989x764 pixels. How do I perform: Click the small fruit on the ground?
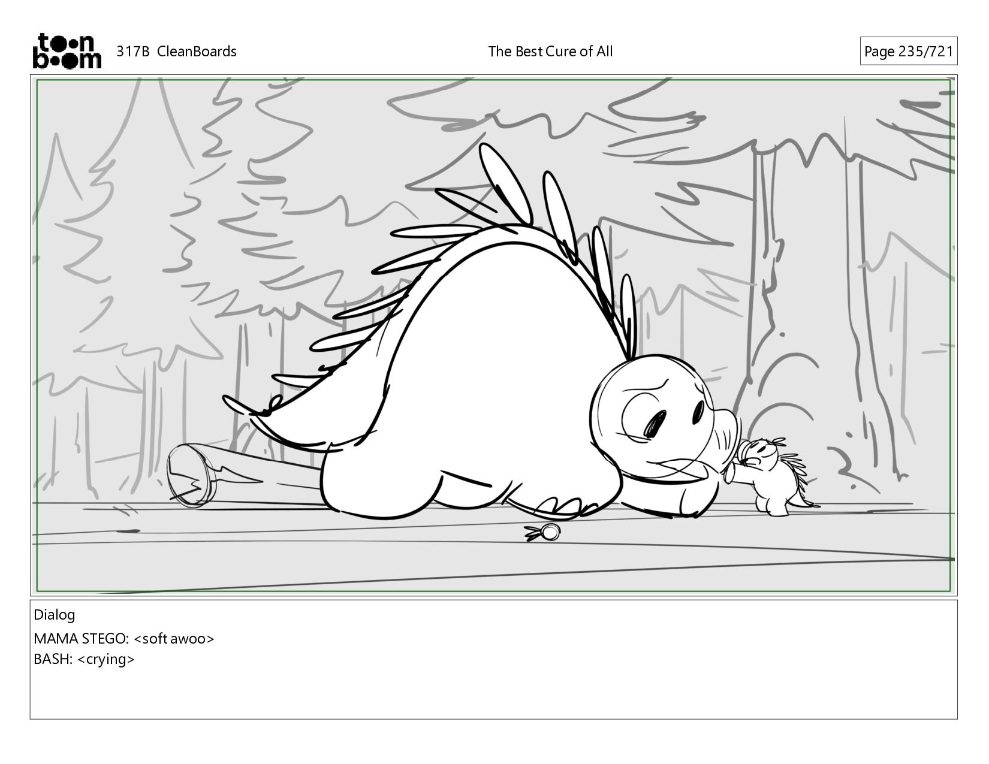[543, 532]
